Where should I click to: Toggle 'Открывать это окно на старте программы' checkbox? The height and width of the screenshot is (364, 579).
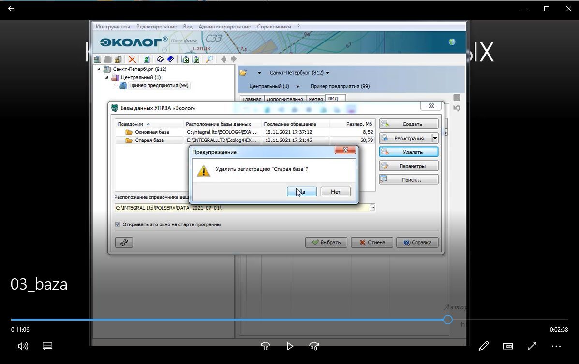(x=118, y=224)
